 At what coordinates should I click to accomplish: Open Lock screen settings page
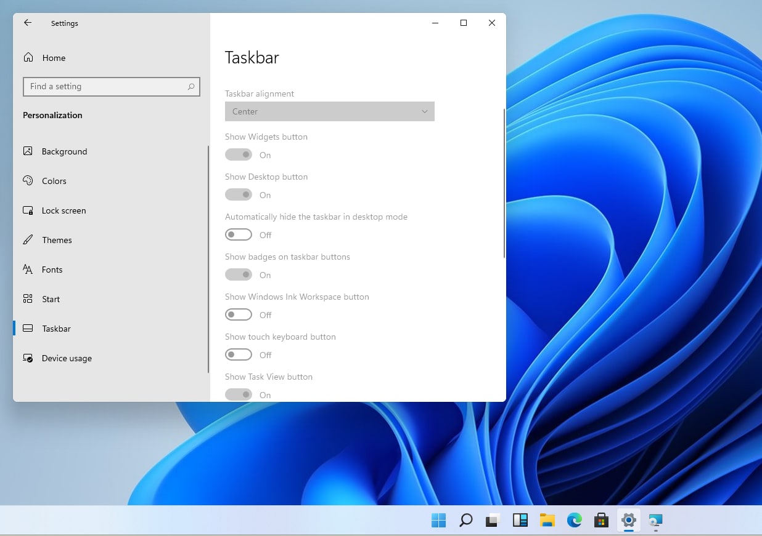point(111,210)
